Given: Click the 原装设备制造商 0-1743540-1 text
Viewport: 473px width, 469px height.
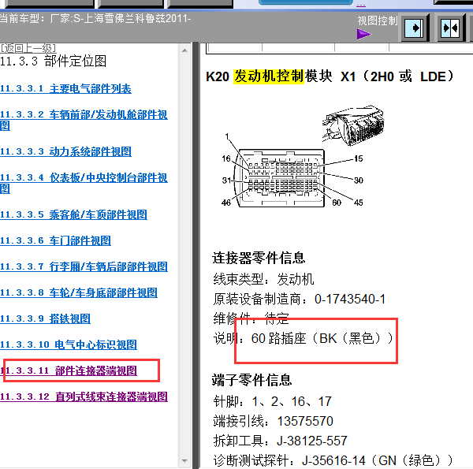Looking at the screenshot, I should [x=300, y=300].
